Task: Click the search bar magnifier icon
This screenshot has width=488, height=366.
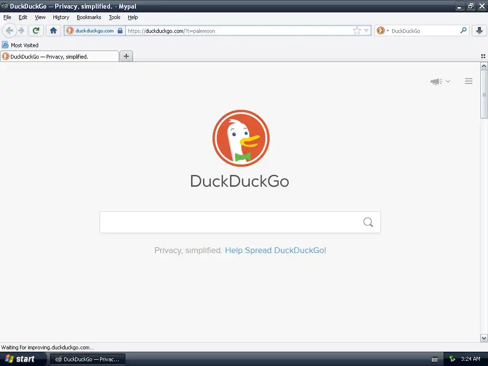Action: (463, 30)
